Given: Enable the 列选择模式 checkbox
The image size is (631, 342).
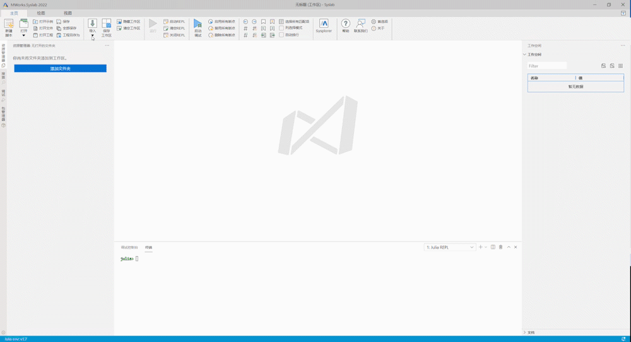Looking at the screenshot, I should tap(281, 28).
